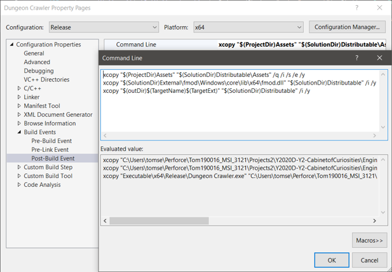
Task: Click the XML Document Generator label
Action: coord(58,114)
